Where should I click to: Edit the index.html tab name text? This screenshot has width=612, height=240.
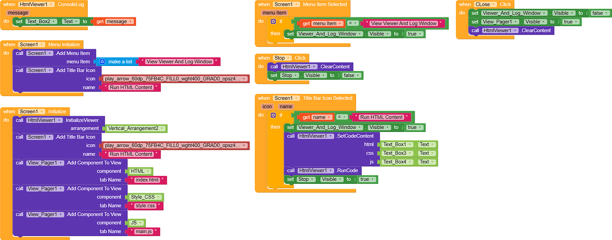[x=147, y=180]
